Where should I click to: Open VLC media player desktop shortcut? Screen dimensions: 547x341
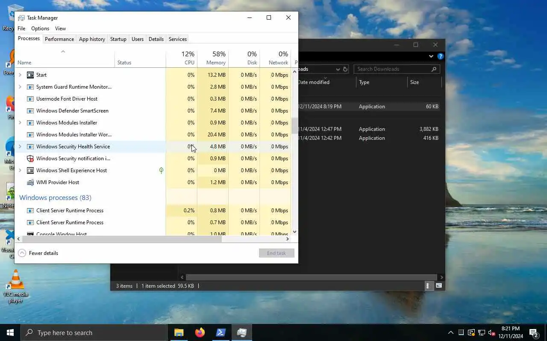click(15, 287)
